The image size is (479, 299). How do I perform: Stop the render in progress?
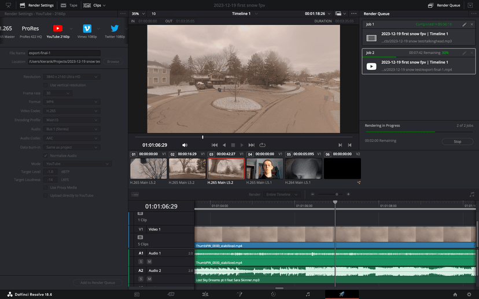(x=457, y=141)
